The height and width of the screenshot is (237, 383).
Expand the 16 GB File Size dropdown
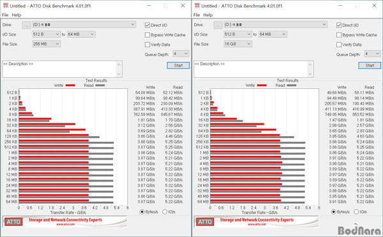[237, 44]
